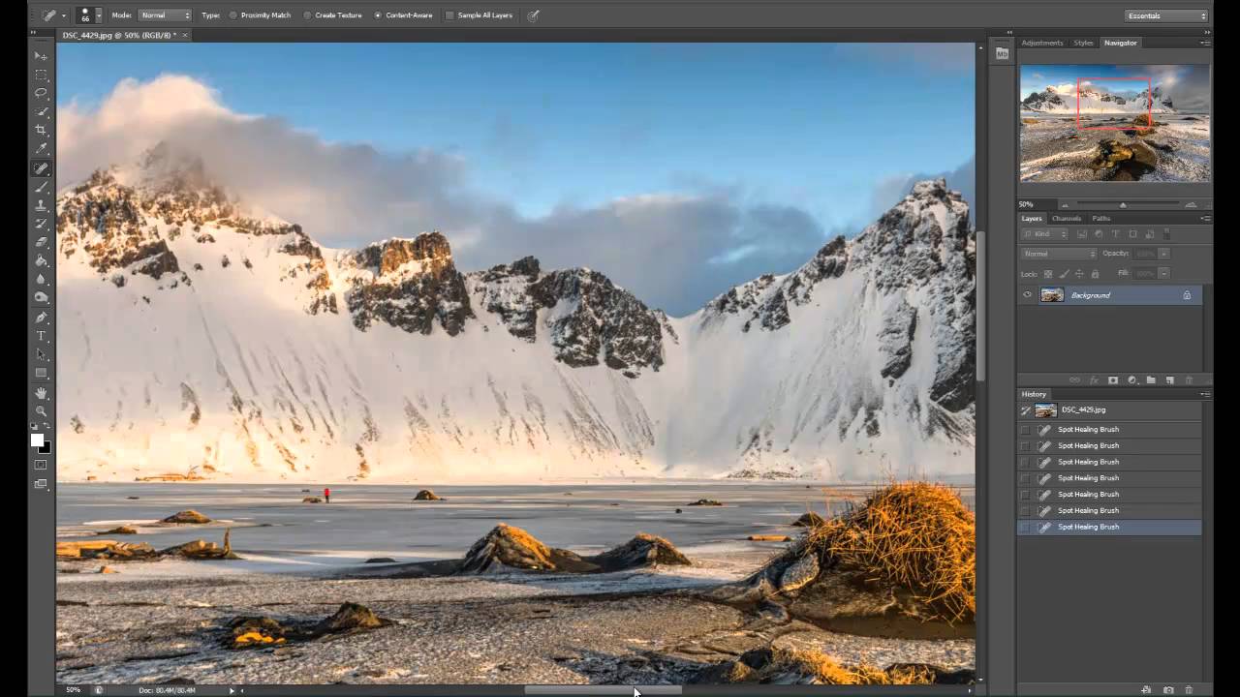Switch to the Channels tab
The height and width of the screenshot is (697, 1240).
(x=1067, y=218)
